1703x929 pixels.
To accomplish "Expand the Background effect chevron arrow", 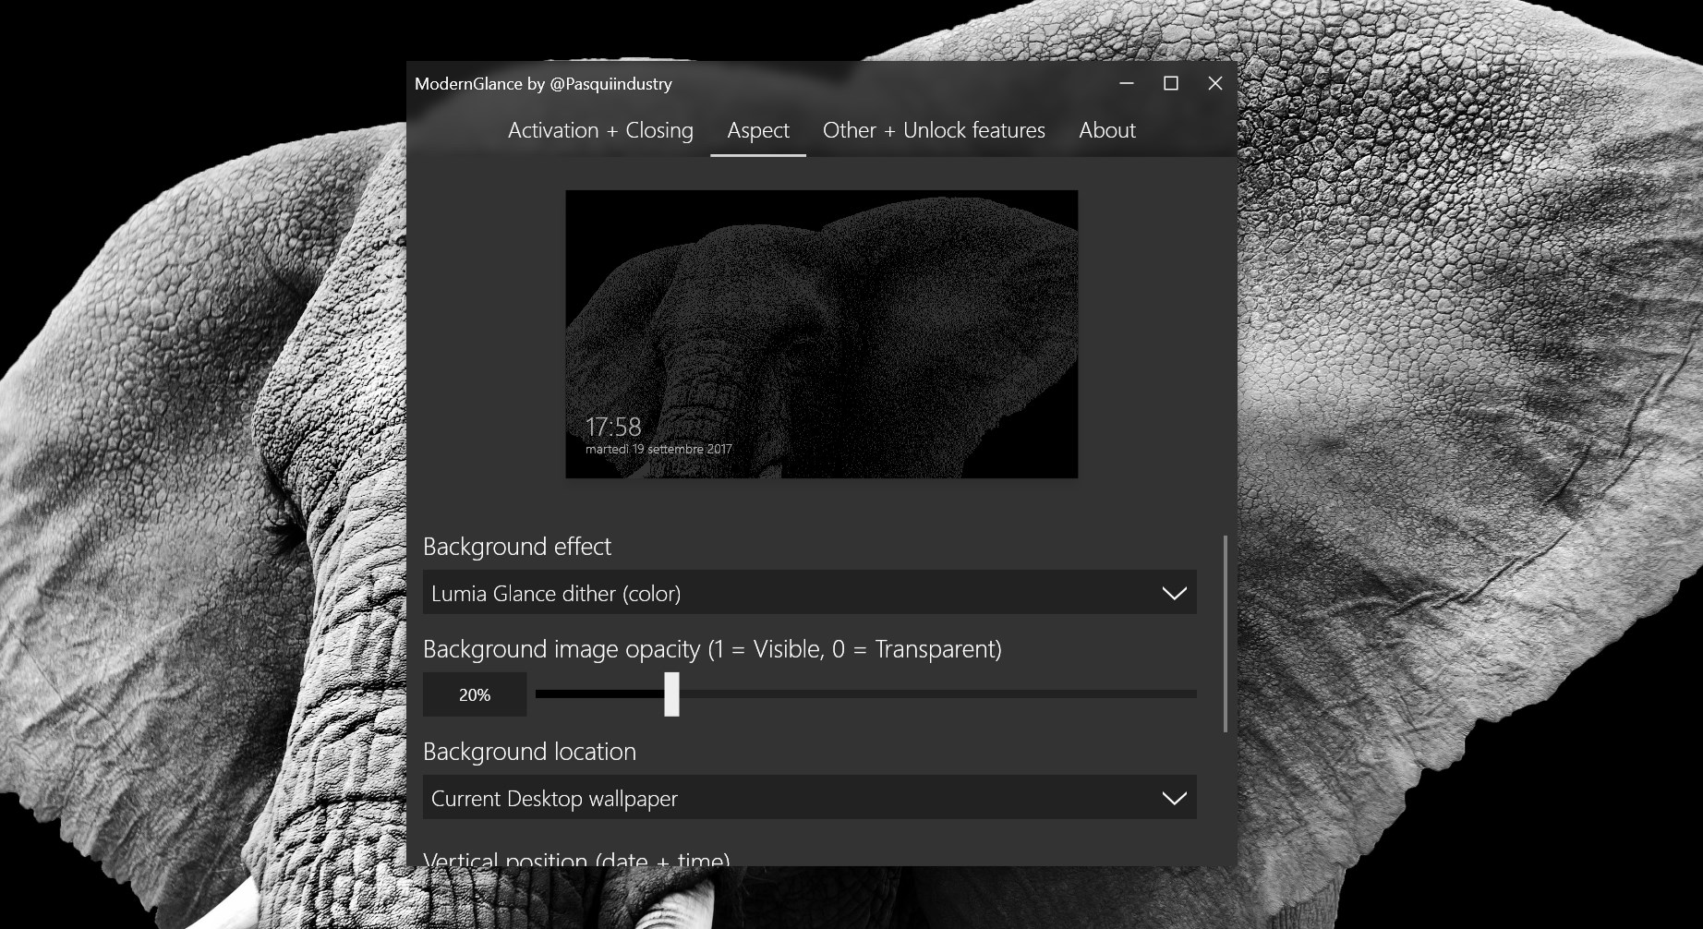I will coord(1174,594).
